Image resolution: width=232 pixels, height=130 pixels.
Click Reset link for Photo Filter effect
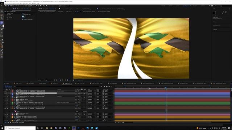[x=23, y=13]
